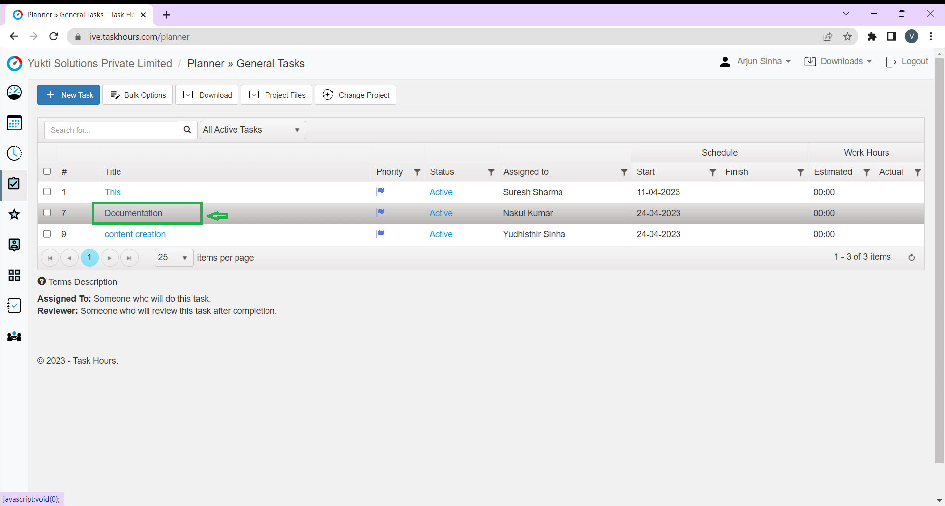Go to next page of tasks
Viewport: 945px width, 506px height.
(x=110, y=258)
